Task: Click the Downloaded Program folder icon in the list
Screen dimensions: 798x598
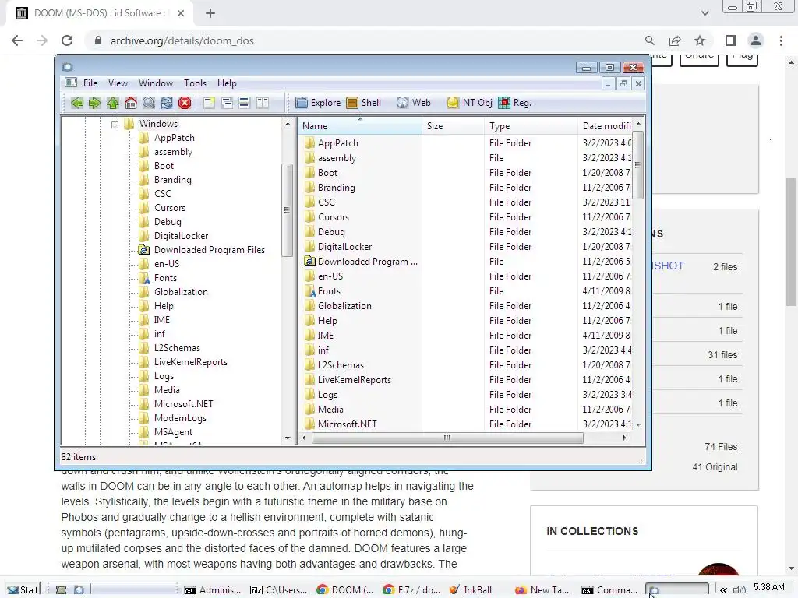Action: point(310,262)
